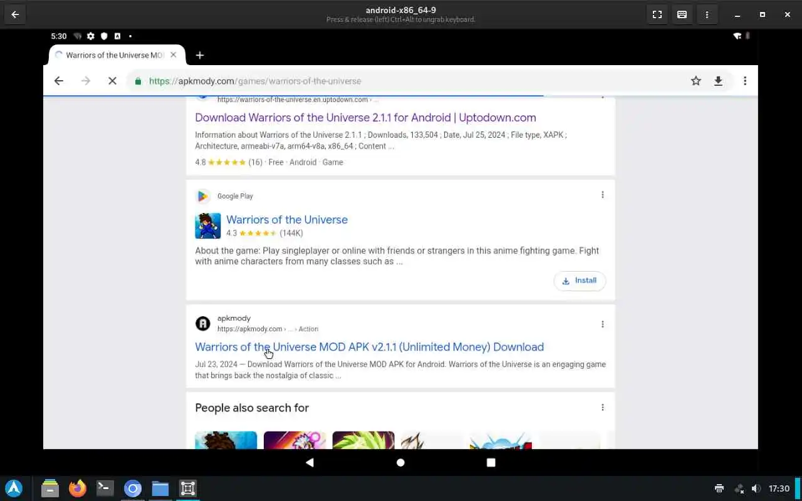Select first People also search thumbnail
The image size is (802, 501).
(x=226, y=440)
